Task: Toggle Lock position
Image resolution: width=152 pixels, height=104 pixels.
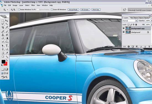Action: 133,25
